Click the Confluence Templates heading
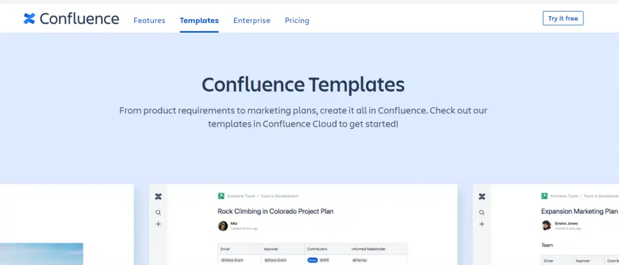Viewport: 619px width, 265px height. click(303, 85)
